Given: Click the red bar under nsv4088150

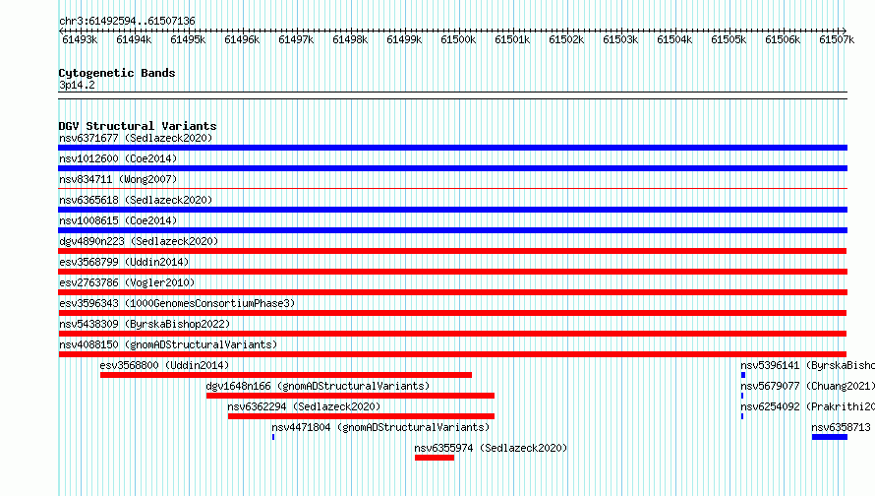Looking at the screenshot, I should point(452,354).
